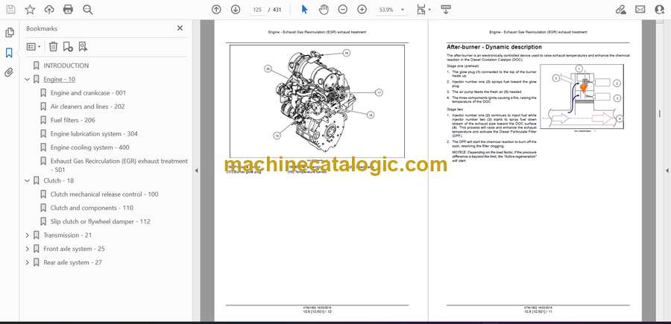Click the After-burner - Dynamic description heading
The width and height of the screenshot is (671, 324).
(x=494, y=47)
